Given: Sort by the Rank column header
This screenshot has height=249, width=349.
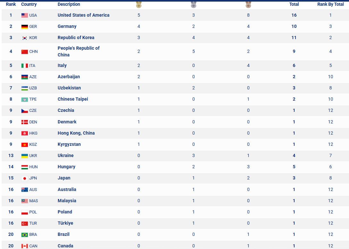Looking at the screenshot, I should pos(11,4).
